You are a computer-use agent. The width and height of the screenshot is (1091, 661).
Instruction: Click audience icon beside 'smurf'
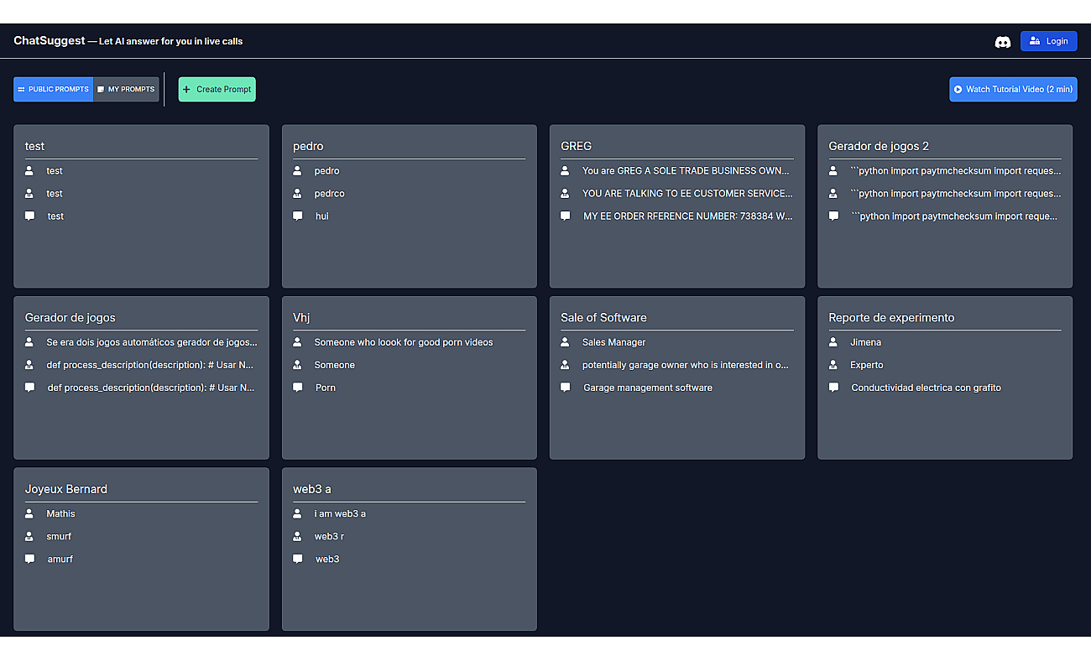[29, 536]
